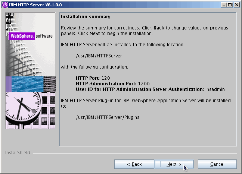Viewport: 242px width, 174px height.
Task: Go back using the Back button
Action: [134, 164]
